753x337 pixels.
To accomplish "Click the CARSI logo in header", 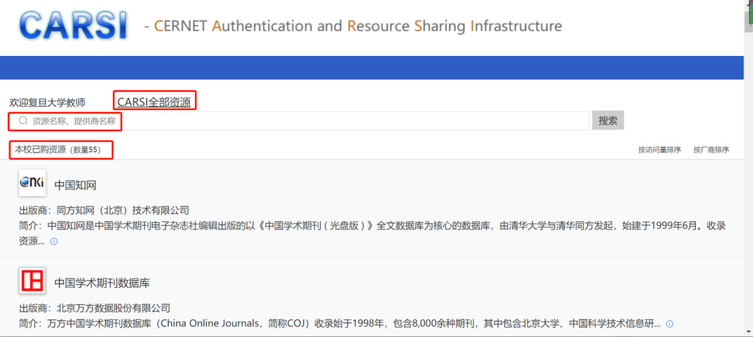I will 73,26.
